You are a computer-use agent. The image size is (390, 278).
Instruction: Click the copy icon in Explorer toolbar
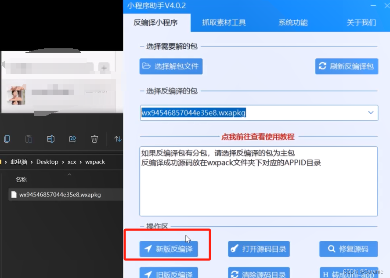tap(7, 139)
